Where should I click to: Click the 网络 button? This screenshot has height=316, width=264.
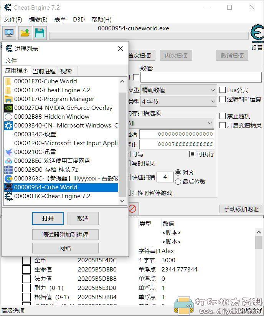click(x=65, y=248)
